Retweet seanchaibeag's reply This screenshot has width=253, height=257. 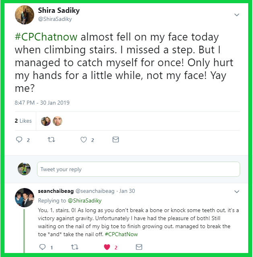[74, 247]
